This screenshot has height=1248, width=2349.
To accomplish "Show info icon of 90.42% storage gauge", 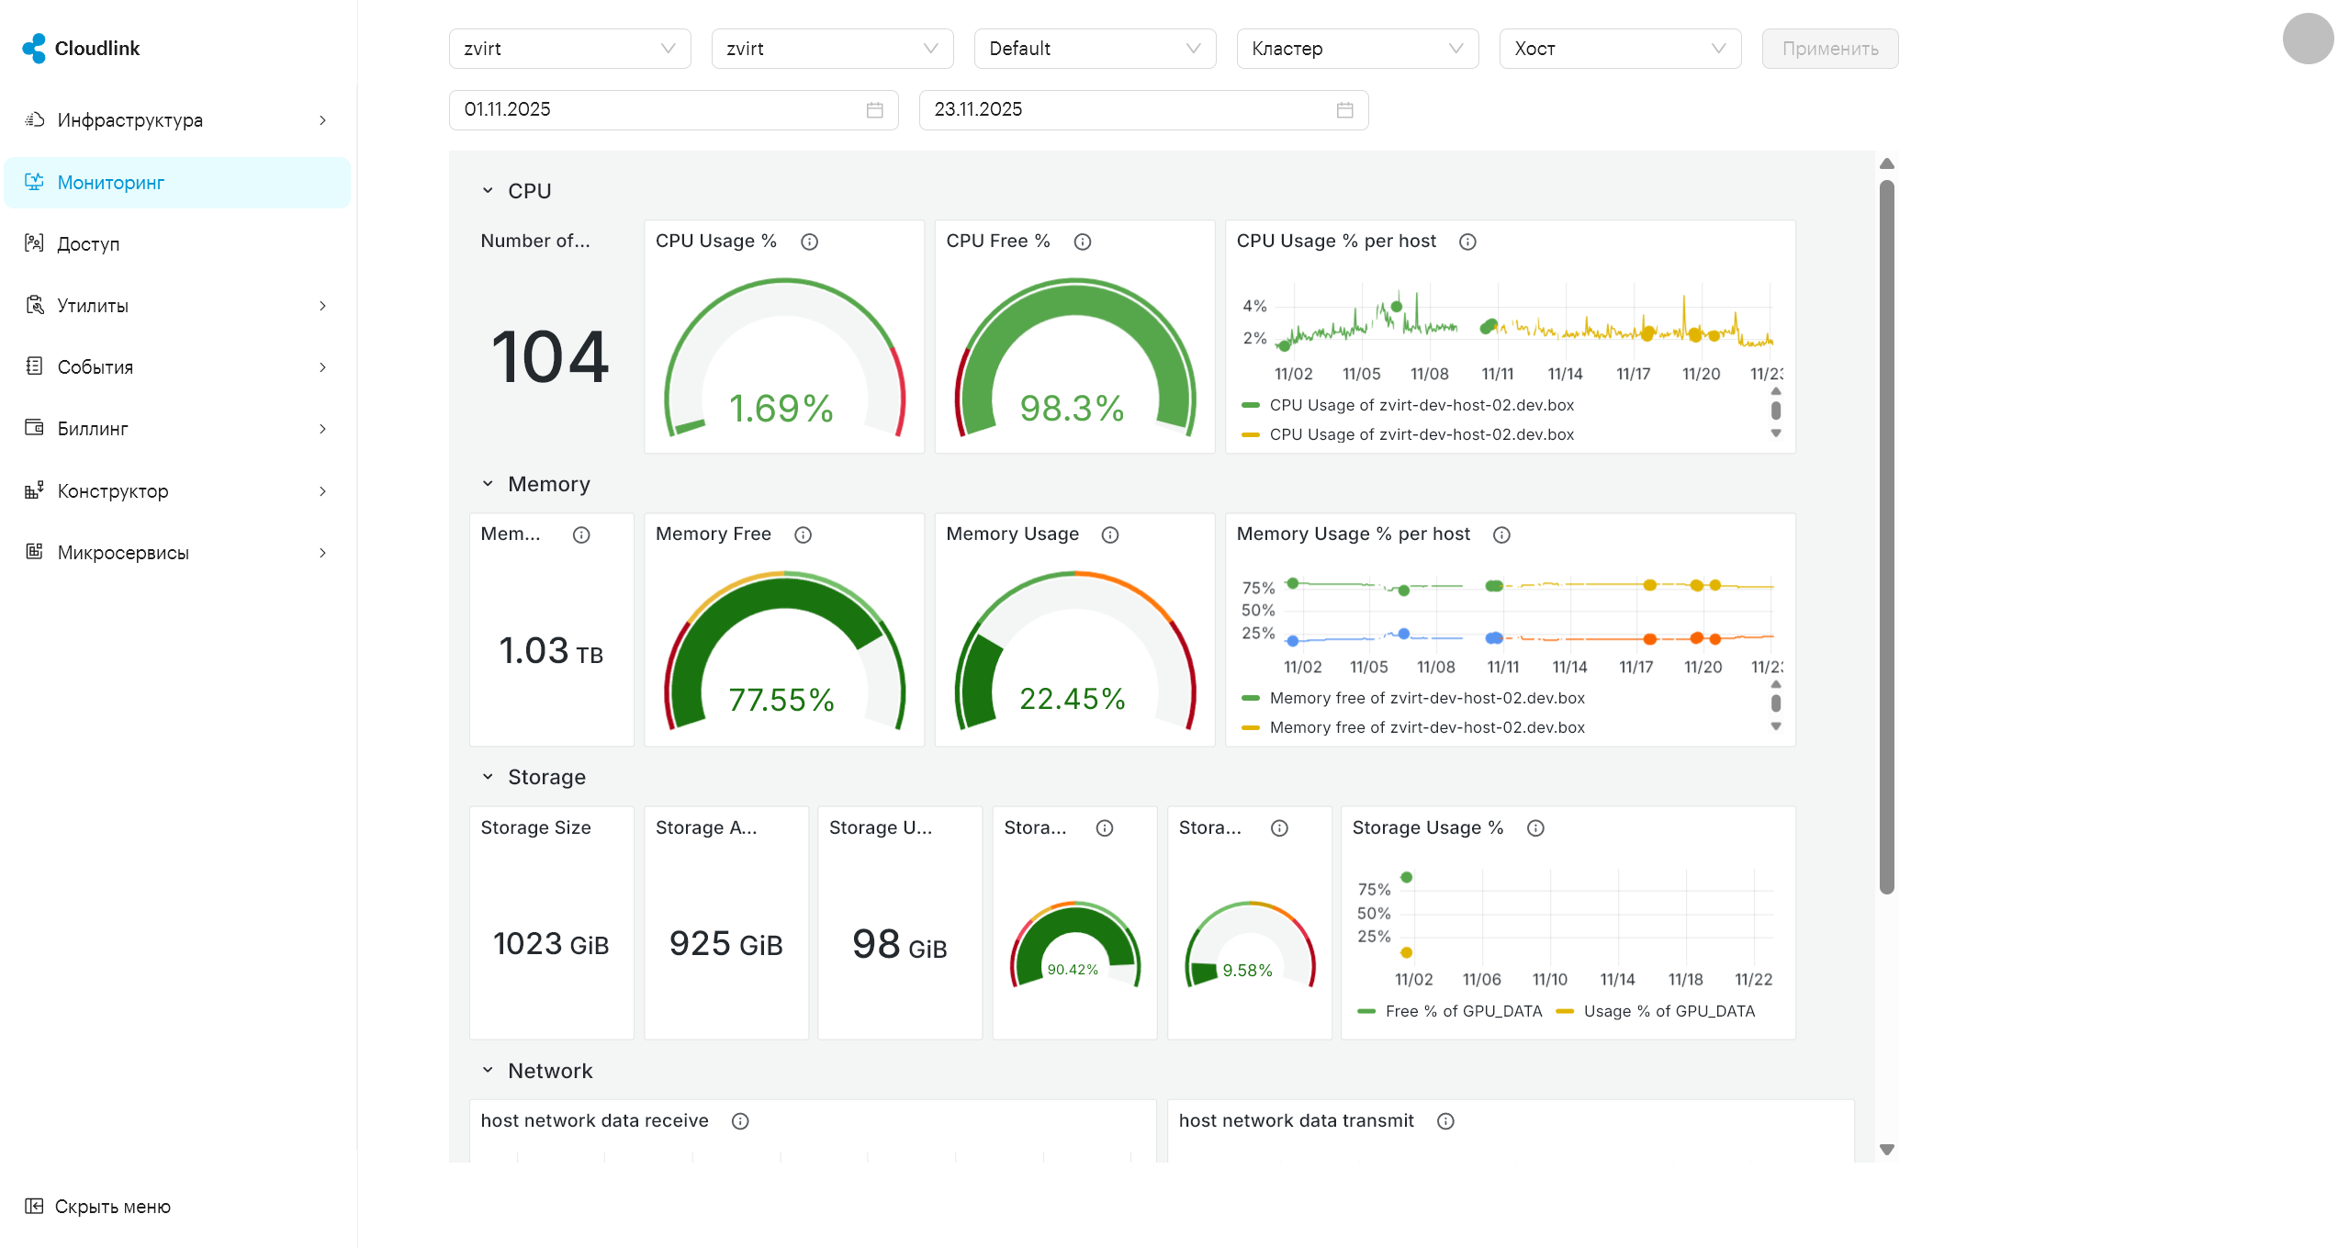I will [1105, 828].
